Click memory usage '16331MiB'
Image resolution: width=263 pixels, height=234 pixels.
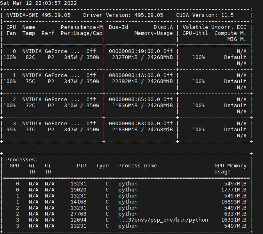coord(234,220)
